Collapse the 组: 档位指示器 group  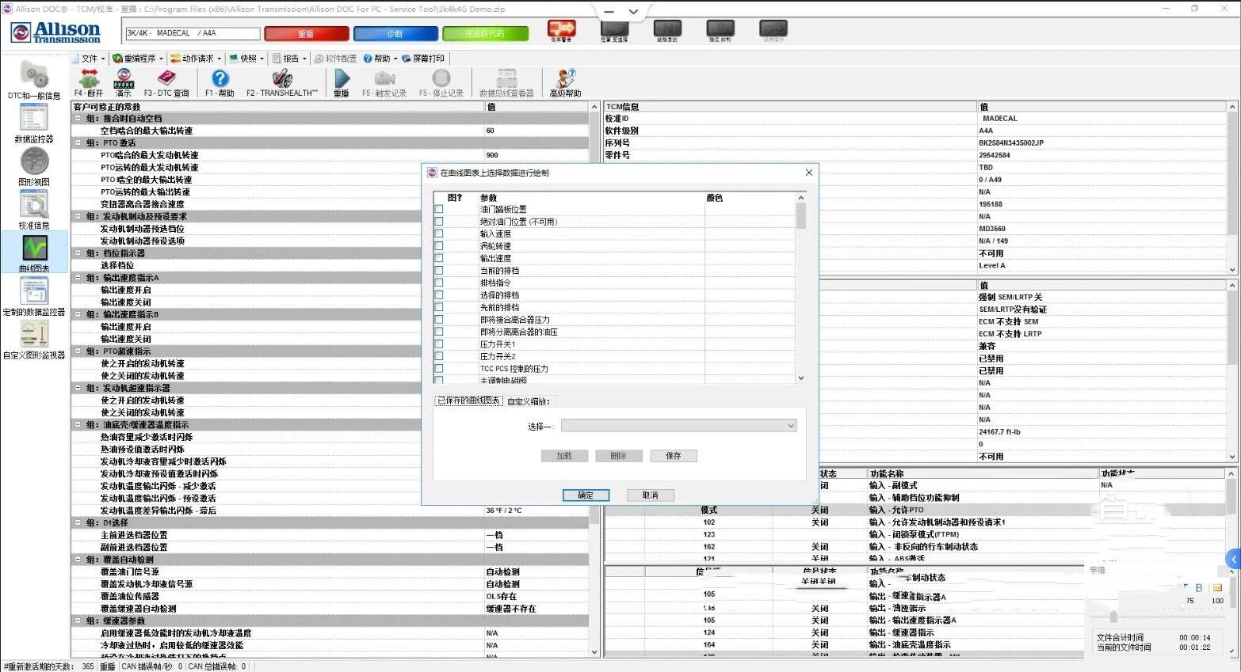78,253
